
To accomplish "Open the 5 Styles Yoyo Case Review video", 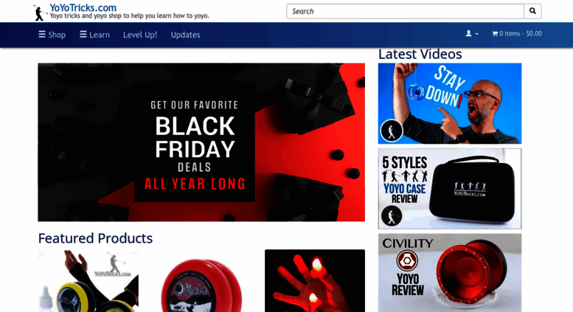I will pos(450,189).
